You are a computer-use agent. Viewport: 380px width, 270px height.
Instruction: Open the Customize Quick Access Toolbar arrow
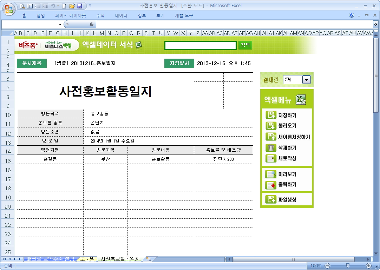(90, 6)
